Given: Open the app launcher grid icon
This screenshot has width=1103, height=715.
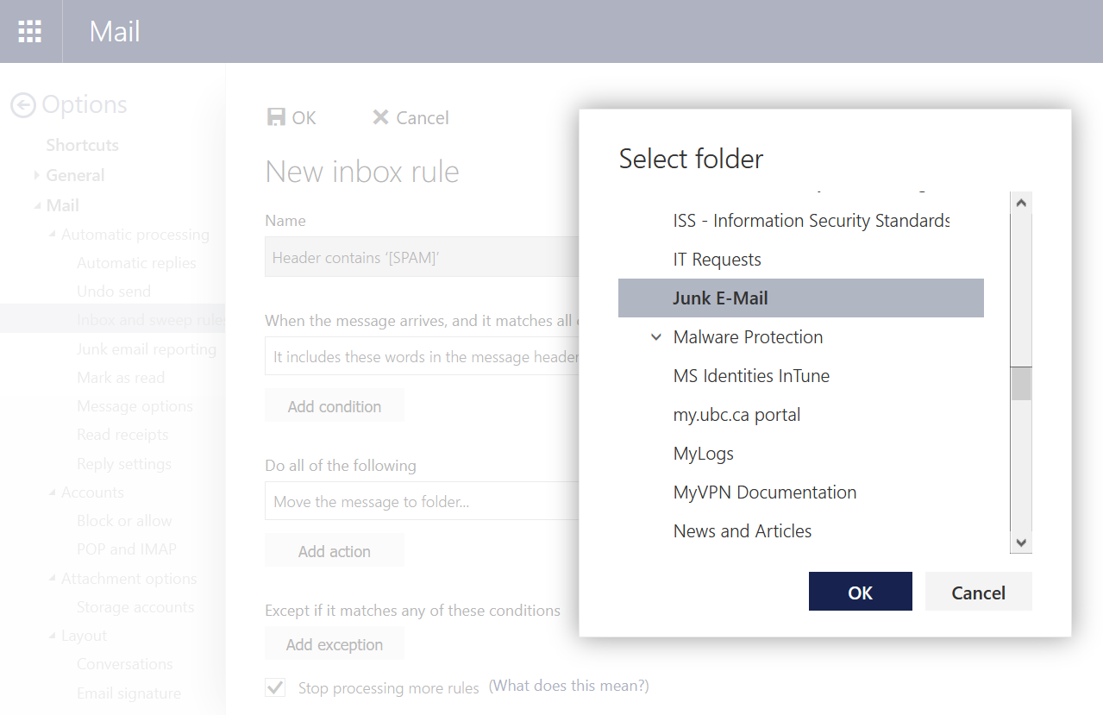Looking at the screenshot, I should point(30,31).
